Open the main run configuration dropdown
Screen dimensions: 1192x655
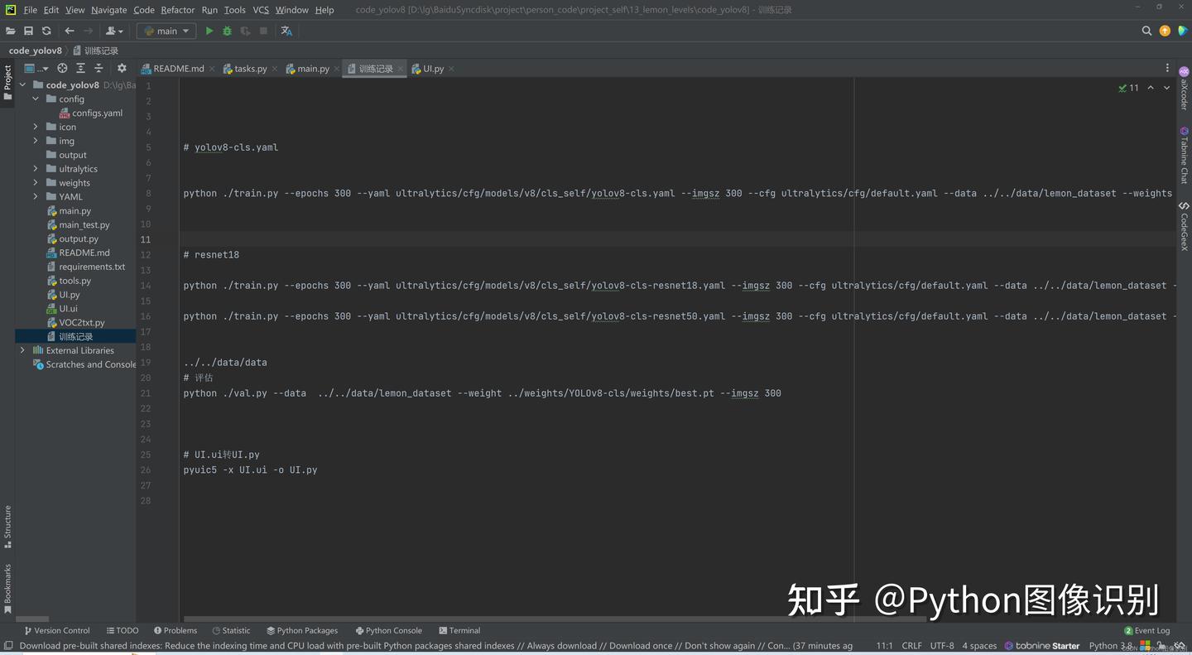(166, 31)
